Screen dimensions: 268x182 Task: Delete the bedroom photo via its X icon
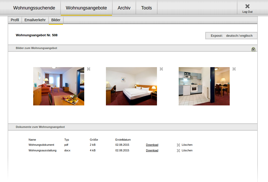tap(161, 69)
